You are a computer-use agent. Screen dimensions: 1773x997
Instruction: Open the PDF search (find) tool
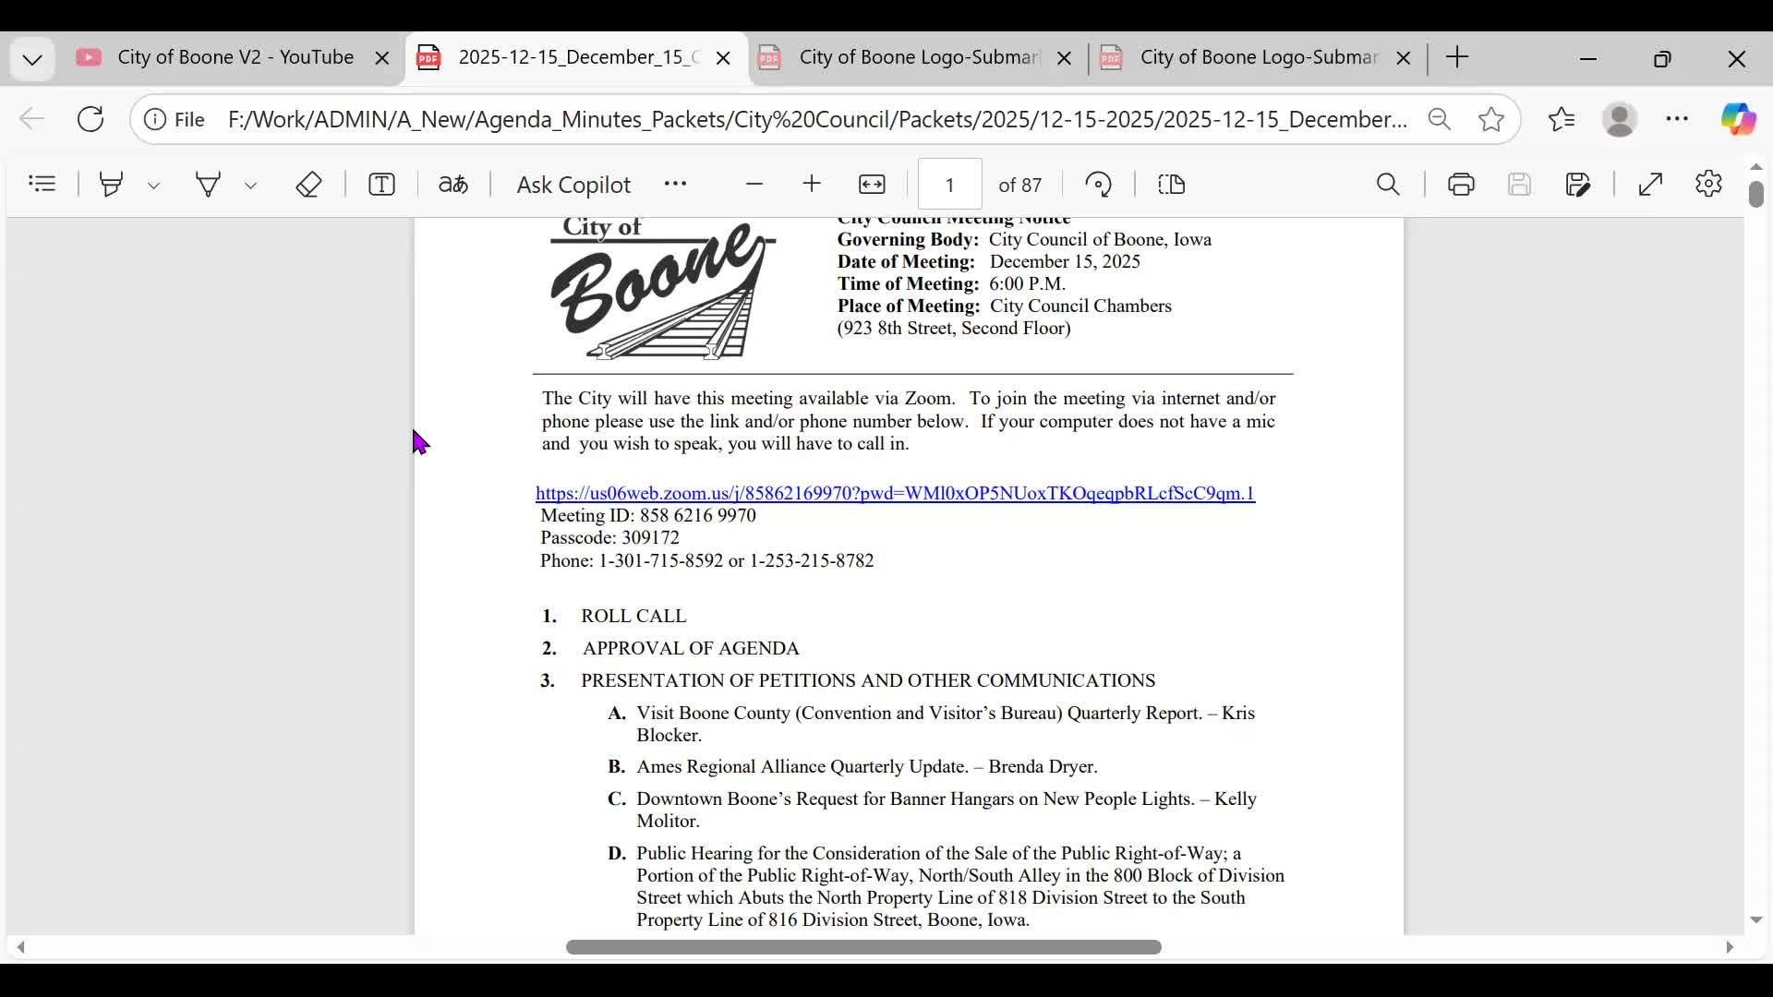pyautogui.click(x=1388, y=184)
